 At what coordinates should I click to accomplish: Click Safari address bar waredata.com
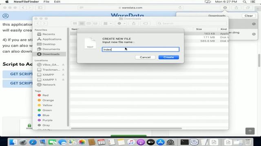pos(130,8)
